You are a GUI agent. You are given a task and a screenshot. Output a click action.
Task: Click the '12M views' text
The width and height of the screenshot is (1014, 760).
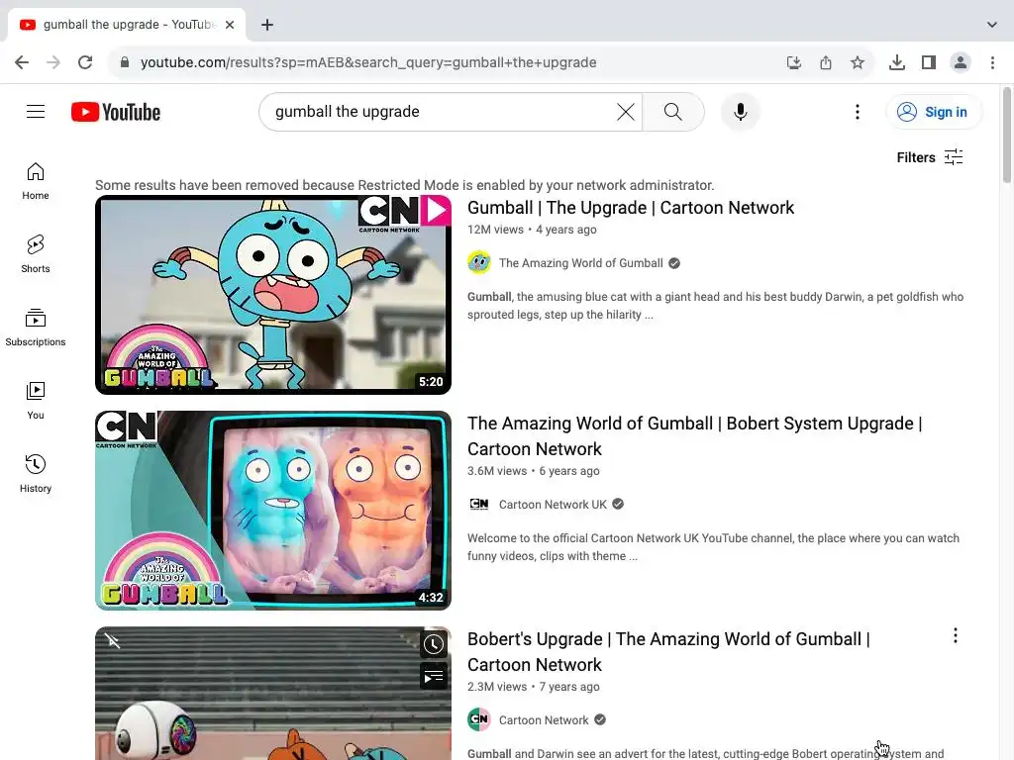(x=495, y=230)
